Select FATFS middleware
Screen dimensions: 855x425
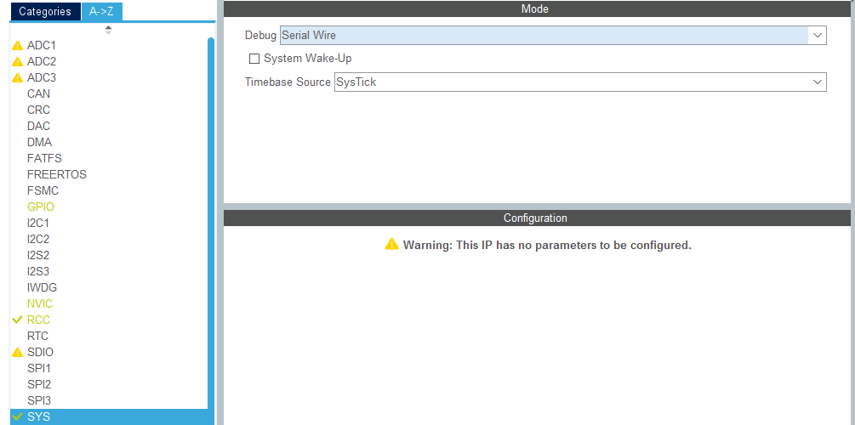tap(45, 159)
